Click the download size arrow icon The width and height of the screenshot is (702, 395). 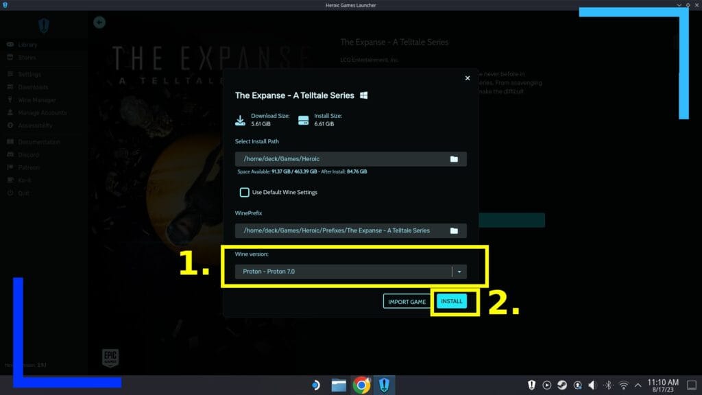pyautogui.click(x=241, y=119)
